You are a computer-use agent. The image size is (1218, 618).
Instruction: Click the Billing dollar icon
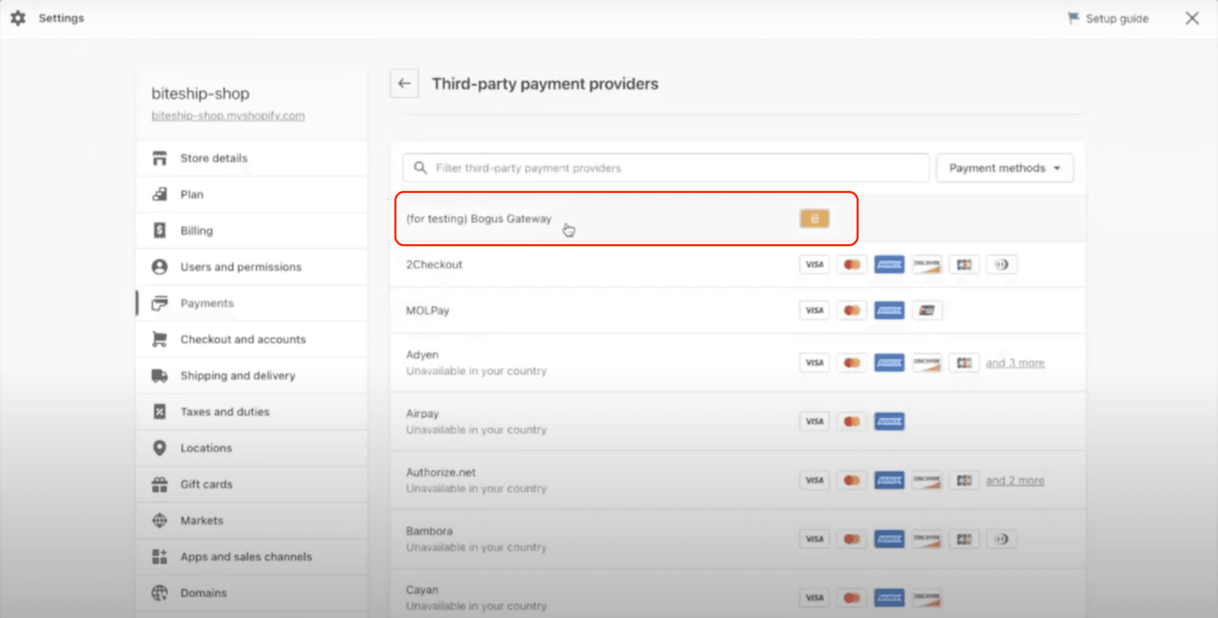(x=160, y=230)
